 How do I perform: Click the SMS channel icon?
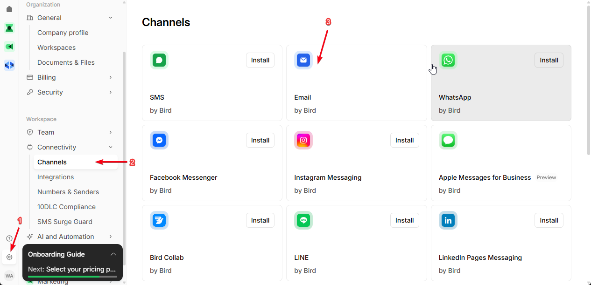pos(159,60)
